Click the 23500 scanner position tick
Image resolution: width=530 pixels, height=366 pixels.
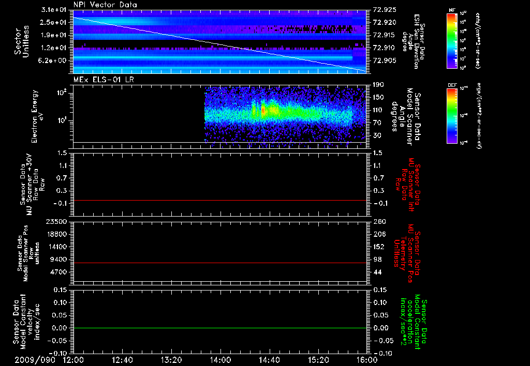(56, 221)
